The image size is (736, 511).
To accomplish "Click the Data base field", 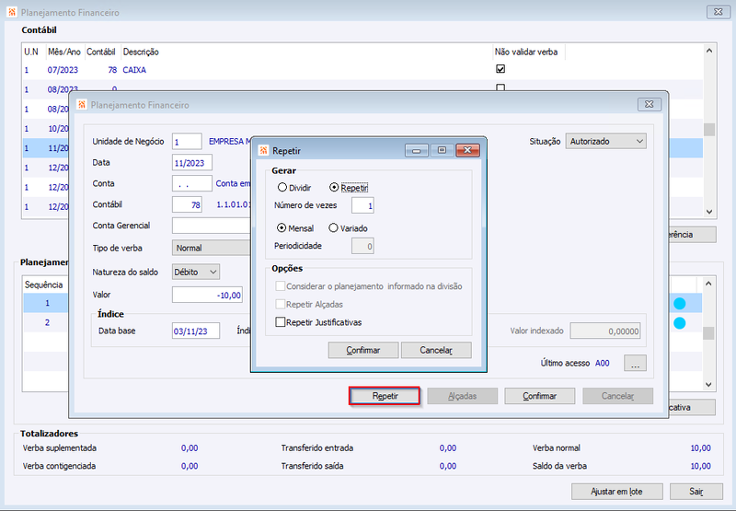I will click(x=196, y=331).
